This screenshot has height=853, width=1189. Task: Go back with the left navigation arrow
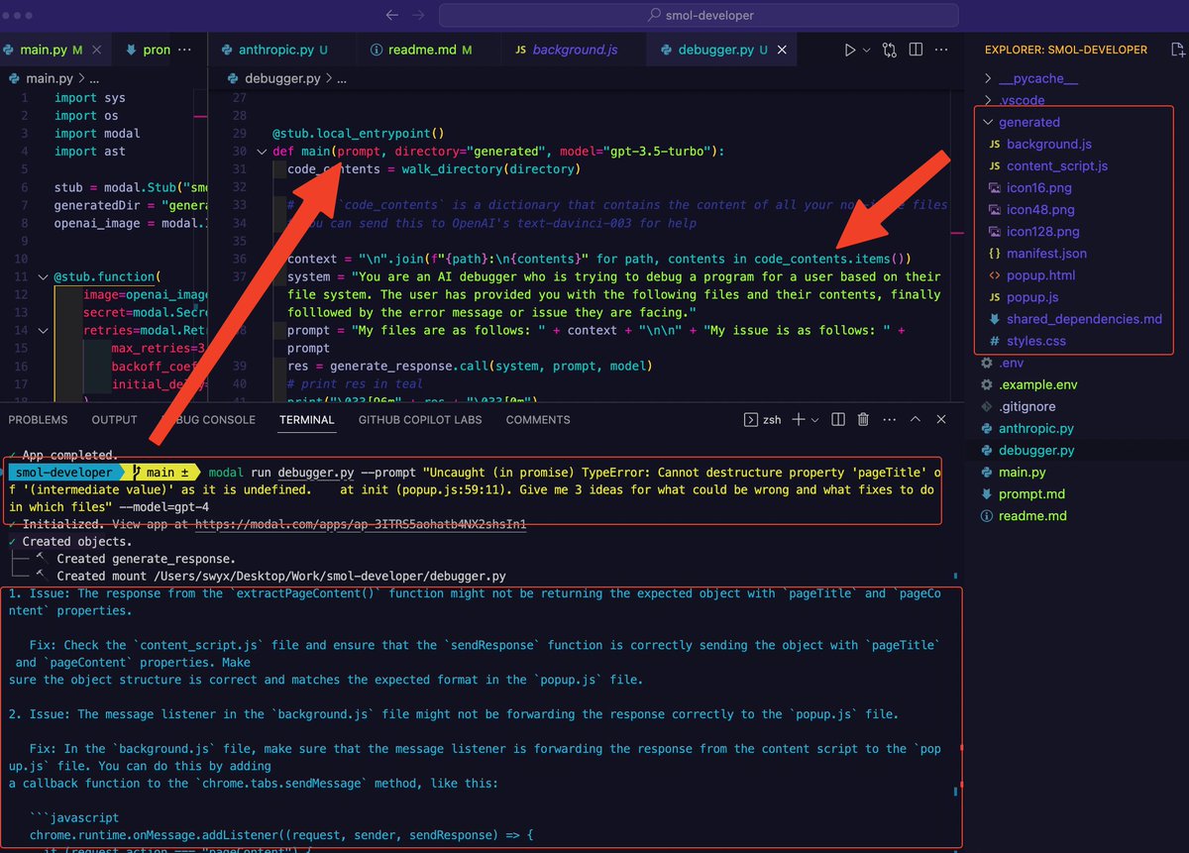click(392, 15)
